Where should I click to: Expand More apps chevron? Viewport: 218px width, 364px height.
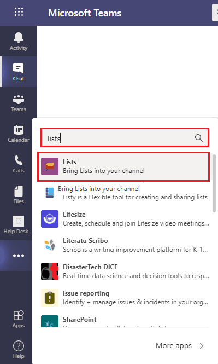tap(202, 346)
